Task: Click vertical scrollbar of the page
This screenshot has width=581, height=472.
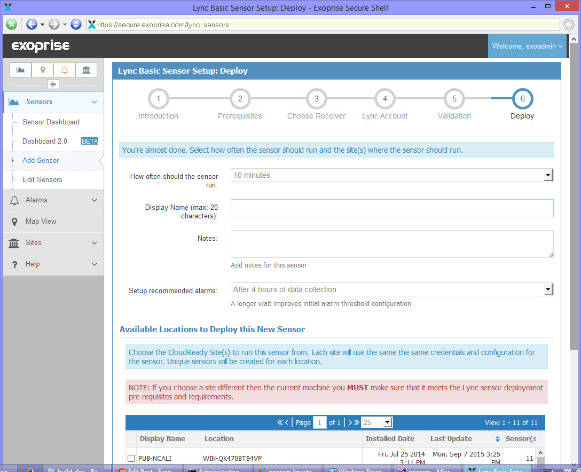Action: [574, 196]
